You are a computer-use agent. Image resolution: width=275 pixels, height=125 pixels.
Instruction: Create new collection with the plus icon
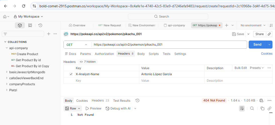49,34
